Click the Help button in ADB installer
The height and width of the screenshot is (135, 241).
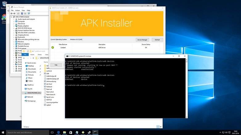pyautogui.click(x=56, y=65)
